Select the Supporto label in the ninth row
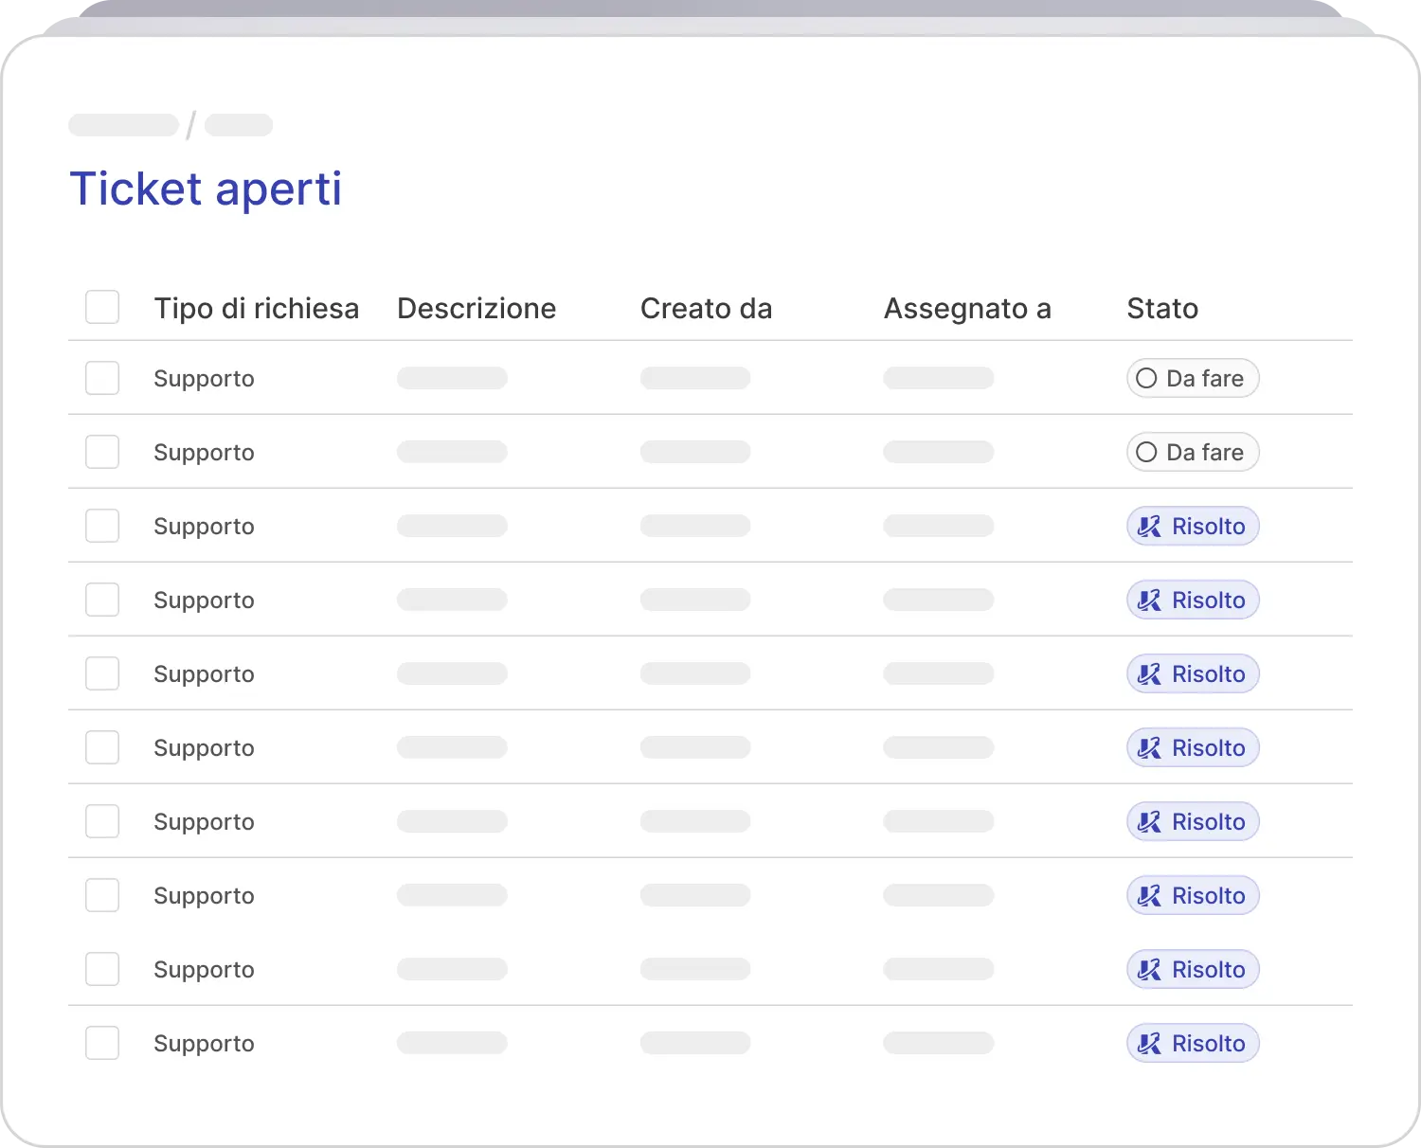This screenshot has width=1421, height=1148. (204, 970)
